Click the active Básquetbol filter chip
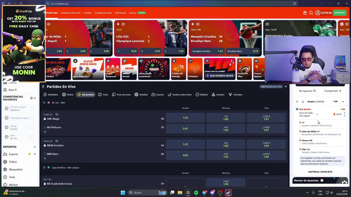 point(86,95)
